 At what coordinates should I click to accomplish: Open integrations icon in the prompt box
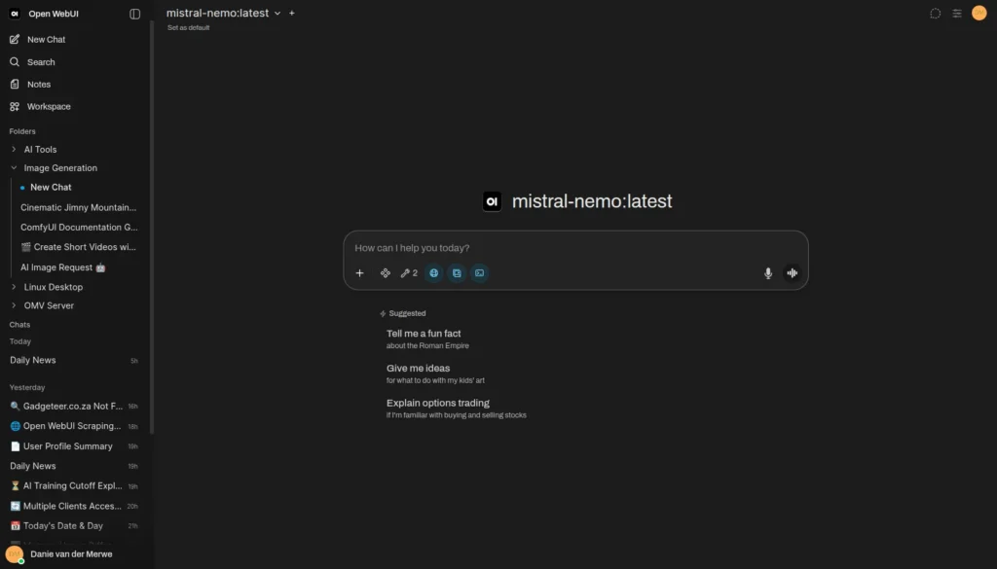coord(386,273)
